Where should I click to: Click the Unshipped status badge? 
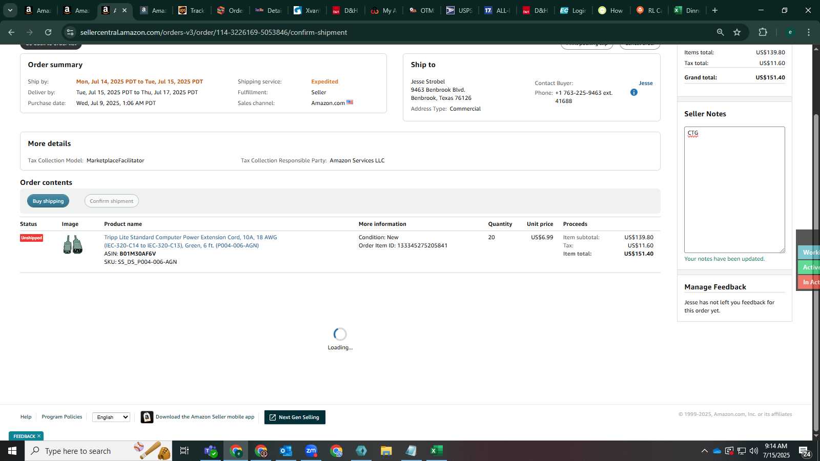tap(31, 238)
